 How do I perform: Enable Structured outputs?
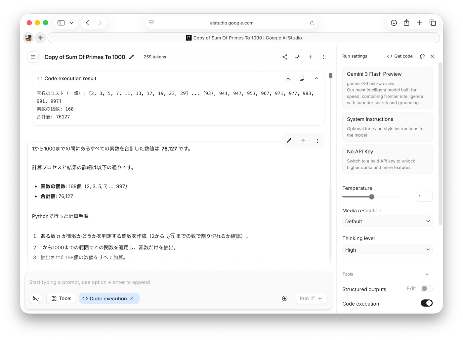tap(427, 288)
